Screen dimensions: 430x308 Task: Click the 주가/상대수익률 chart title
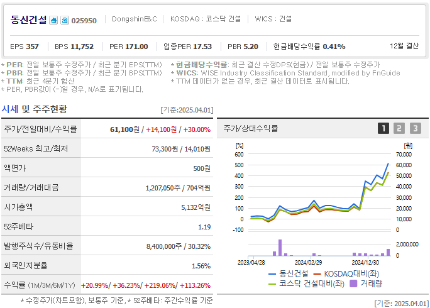pos(251,128)
